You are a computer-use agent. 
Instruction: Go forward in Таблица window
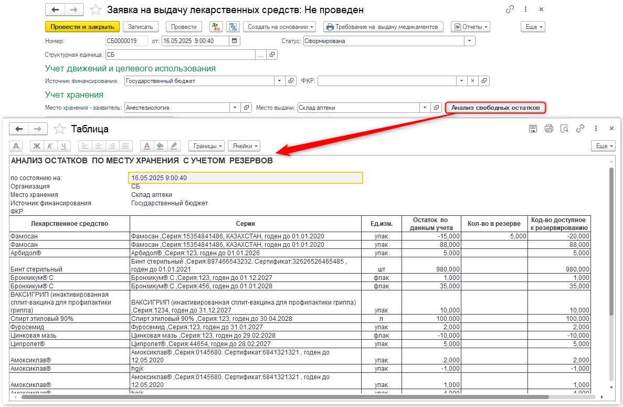click(38, 129)
